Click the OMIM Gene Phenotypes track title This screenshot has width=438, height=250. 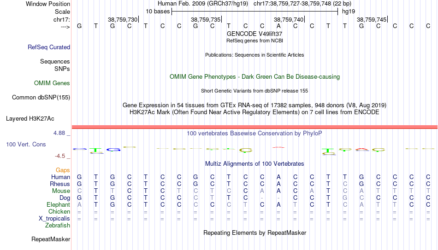(255, 77)
